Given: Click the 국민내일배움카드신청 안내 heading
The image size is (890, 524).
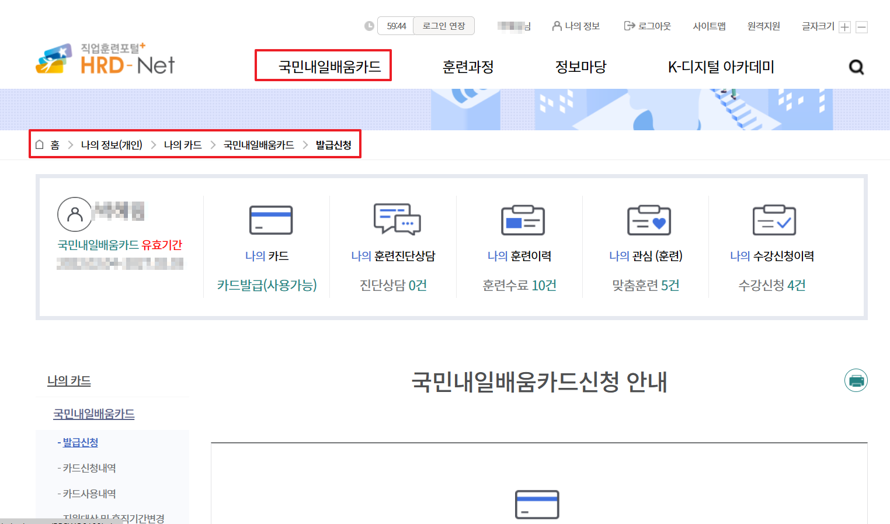Looking at the screenshot, I should [x=539, y=382].
